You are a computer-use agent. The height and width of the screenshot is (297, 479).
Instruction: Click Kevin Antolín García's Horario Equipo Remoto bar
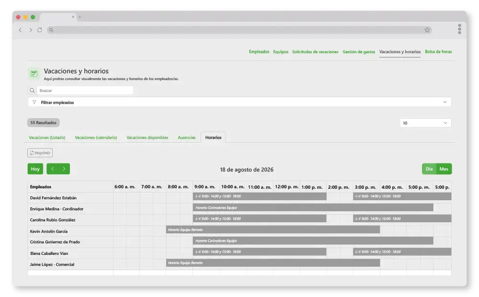273,230
